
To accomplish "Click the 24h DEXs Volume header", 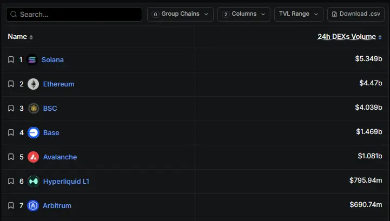I will [347, 37].
